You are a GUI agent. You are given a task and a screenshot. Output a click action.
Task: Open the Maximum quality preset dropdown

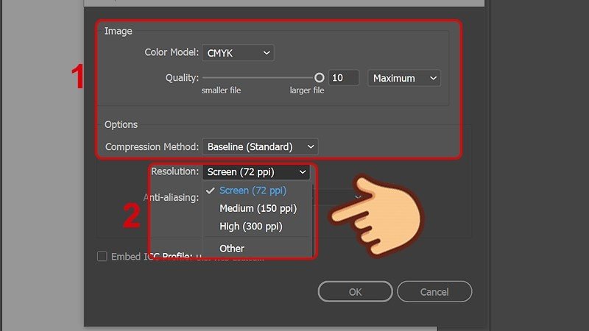tap(404, 78)
